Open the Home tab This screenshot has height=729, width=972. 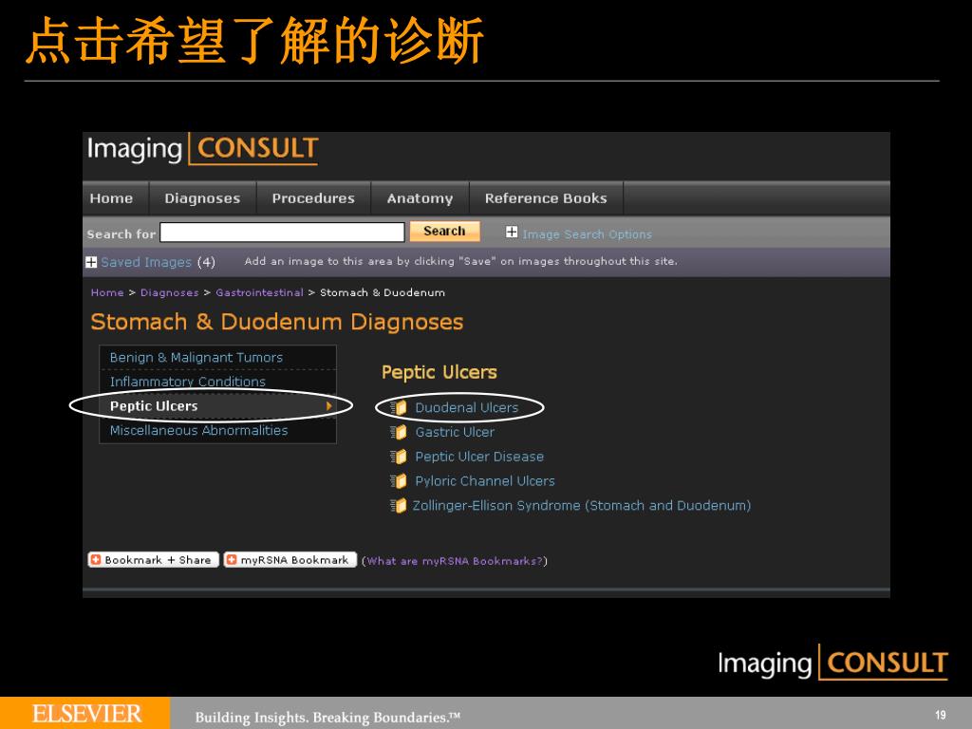112,198
